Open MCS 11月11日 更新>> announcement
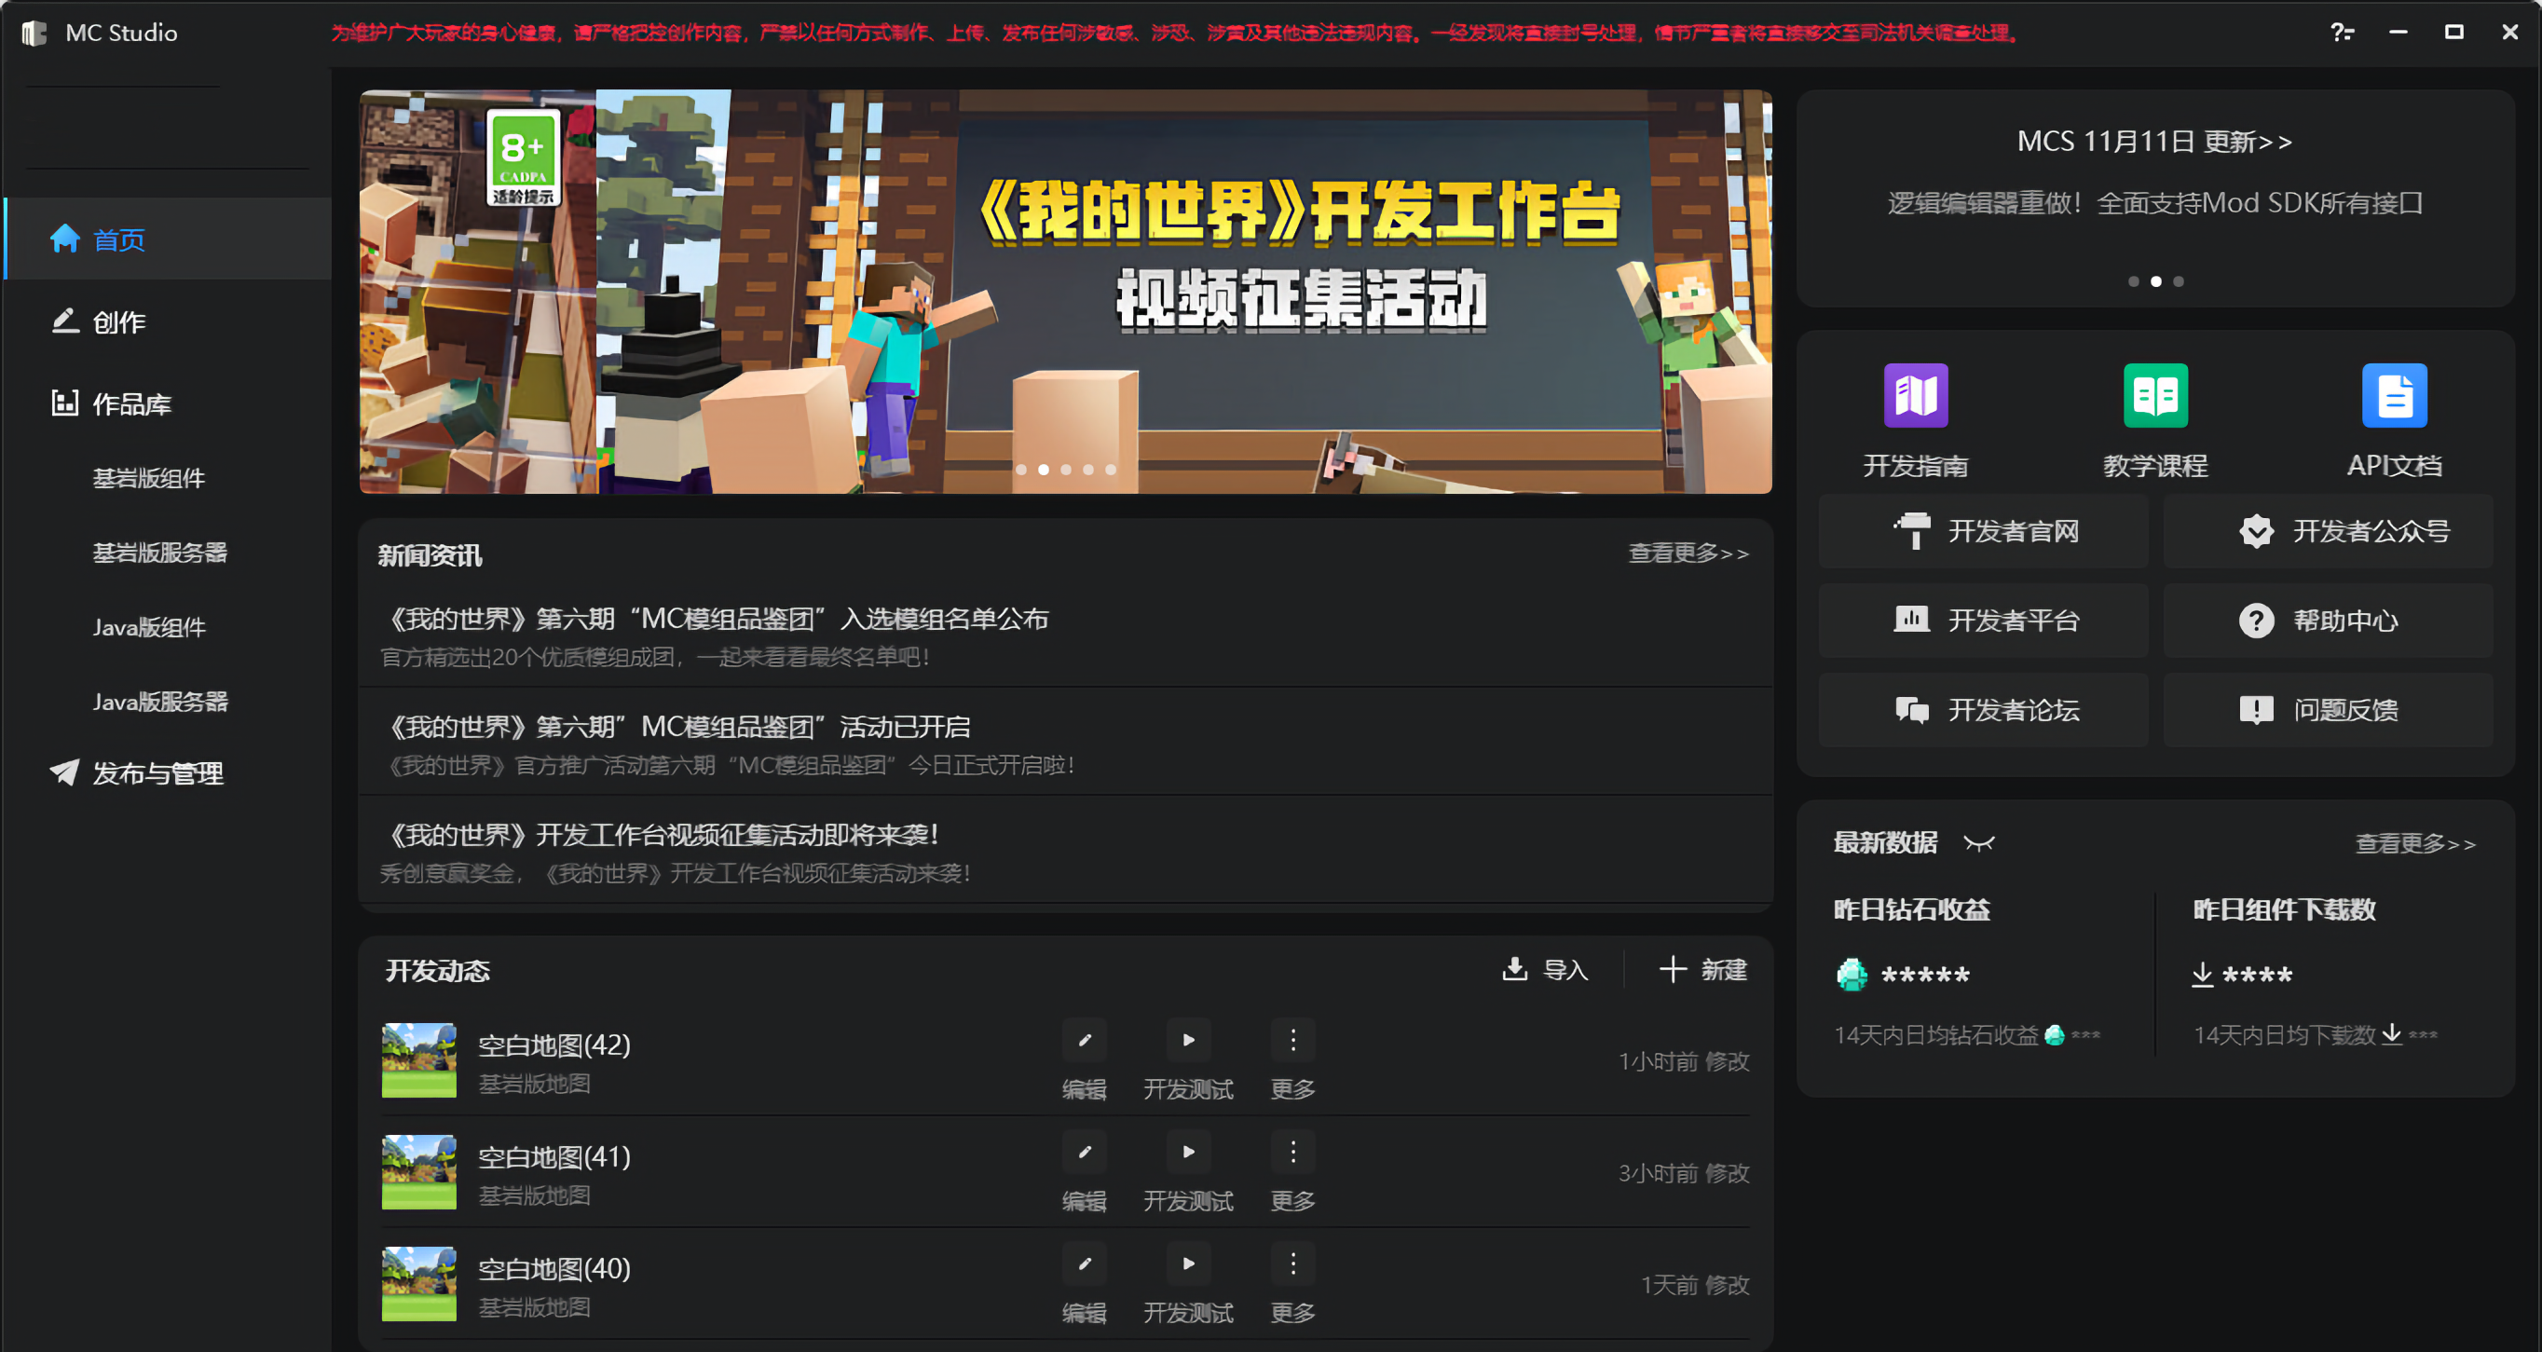This screenshot has height=1352, width=2542. point(2154,143)
